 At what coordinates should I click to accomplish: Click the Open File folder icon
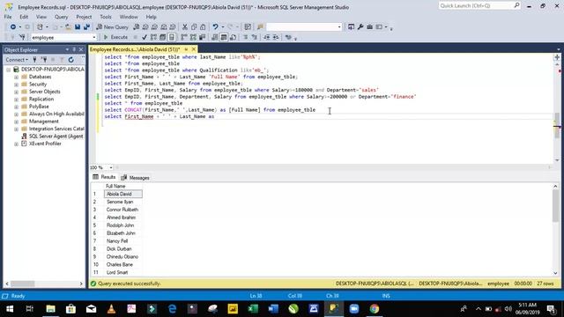pyautogui.click(x=68, y=27)
